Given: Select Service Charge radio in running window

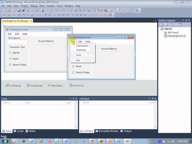Looking at the screenshot, I should coord(73,72).
